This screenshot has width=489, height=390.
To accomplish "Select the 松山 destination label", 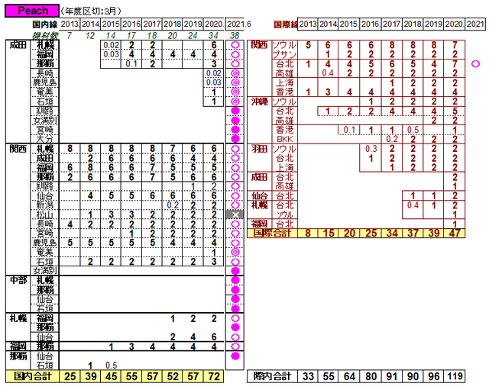I will pyautogui.click(x=45, y=214).
